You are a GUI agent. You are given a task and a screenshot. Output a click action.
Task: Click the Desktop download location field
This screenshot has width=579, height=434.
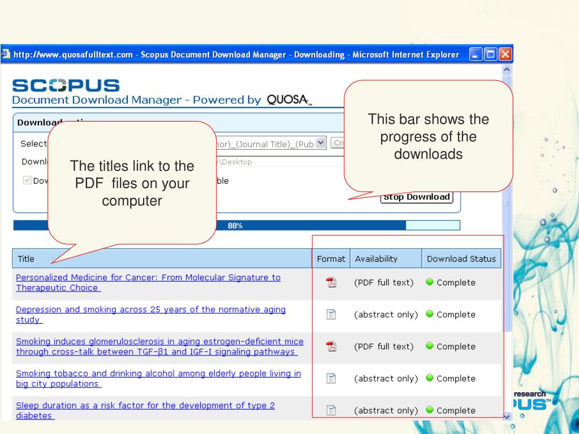[x=280, y=162]
